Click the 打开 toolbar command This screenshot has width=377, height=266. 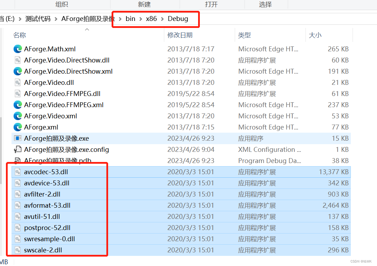(x=212, y=4)
